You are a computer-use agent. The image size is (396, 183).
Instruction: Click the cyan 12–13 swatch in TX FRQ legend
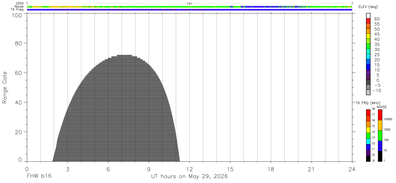368,141
